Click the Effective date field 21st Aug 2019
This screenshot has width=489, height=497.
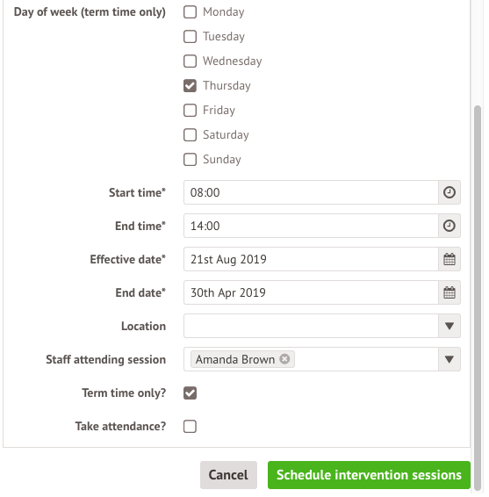[x=311, y=259]
